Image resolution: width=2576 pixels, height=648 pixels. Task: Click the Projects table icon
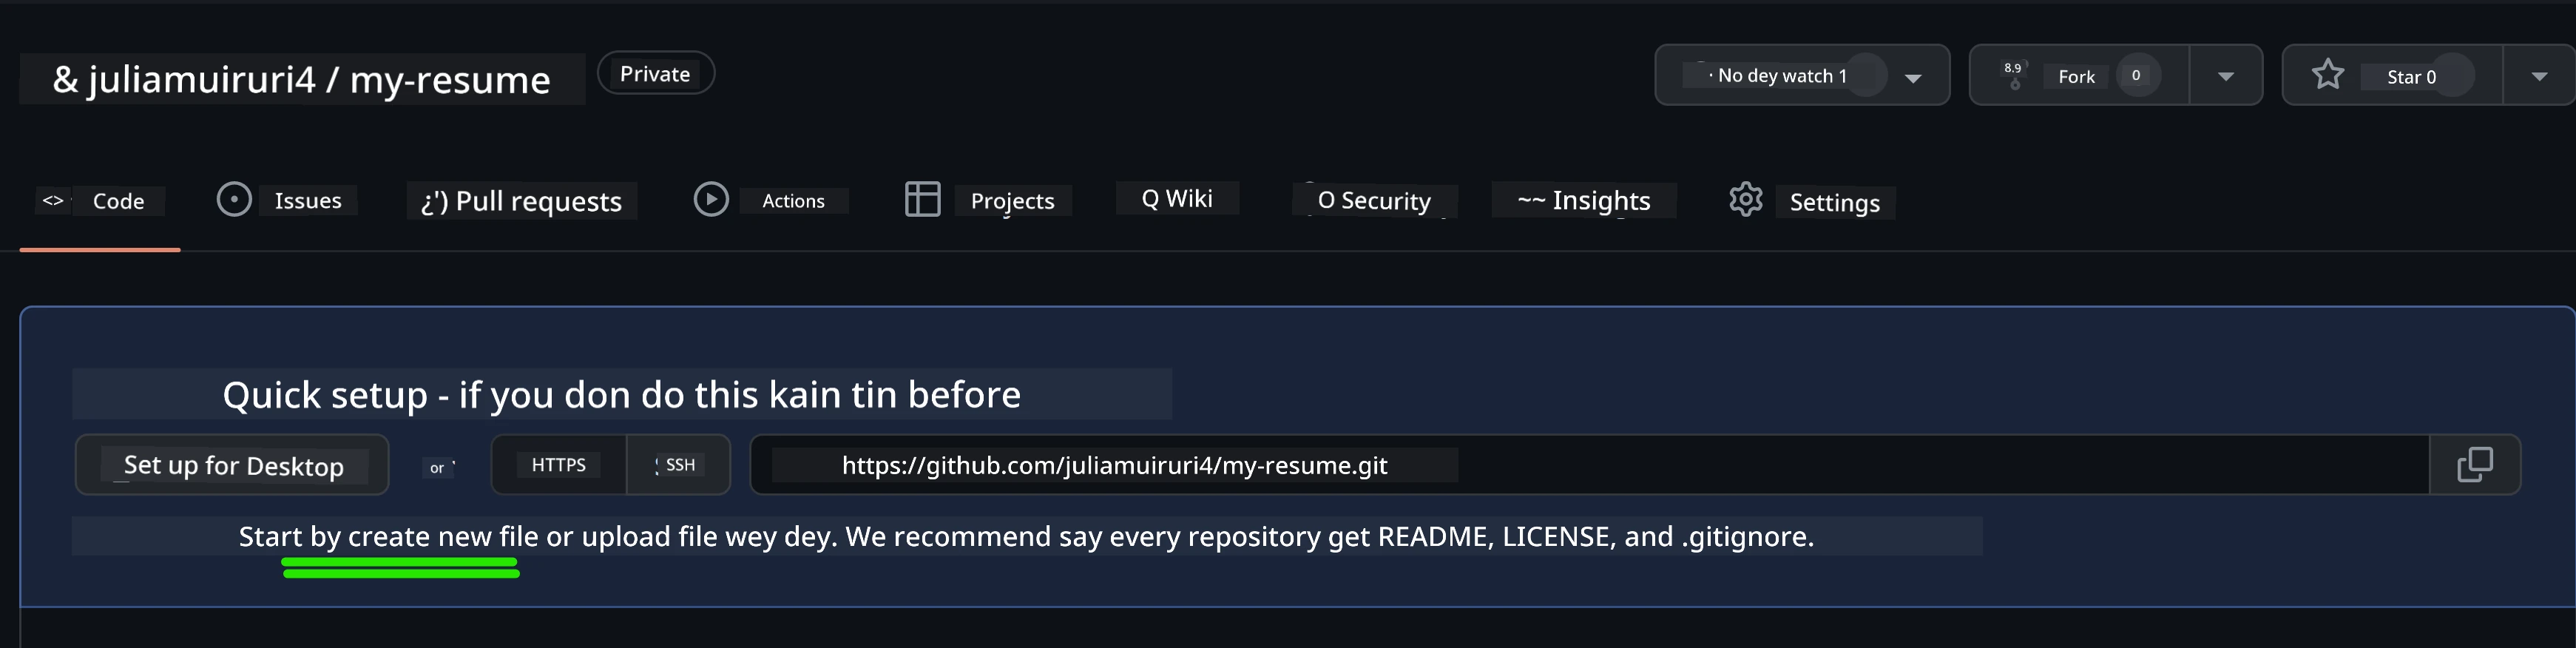pyautogui.click(x=922, y=199)
